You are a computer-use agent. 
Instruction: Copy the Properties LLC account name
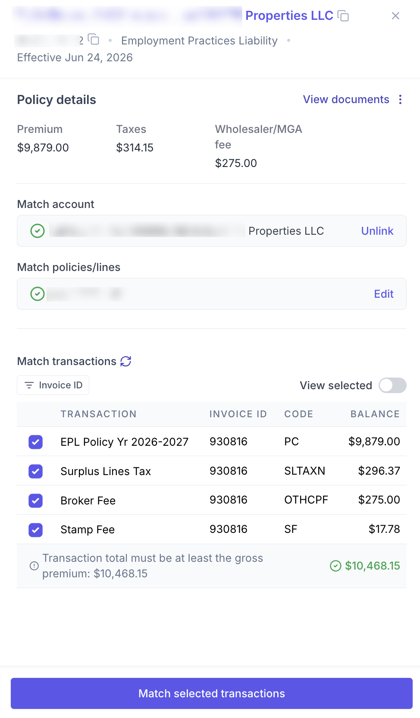tap(343, 16)
